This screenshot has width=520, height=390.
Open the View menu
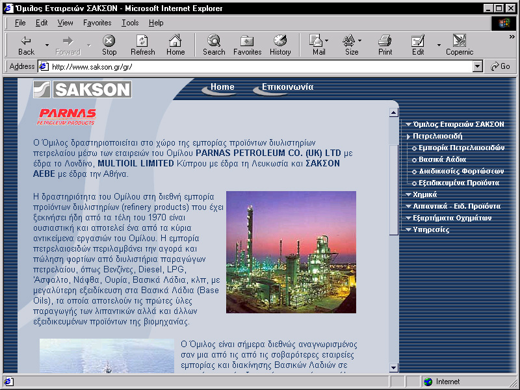click(65, 23)
